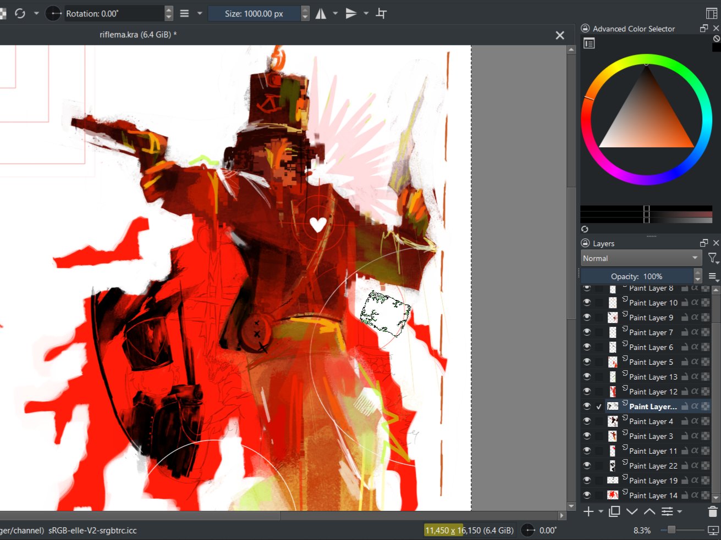Click the vertical mirror tool icon
Screen dimensions: 721x540
(351, 14)
